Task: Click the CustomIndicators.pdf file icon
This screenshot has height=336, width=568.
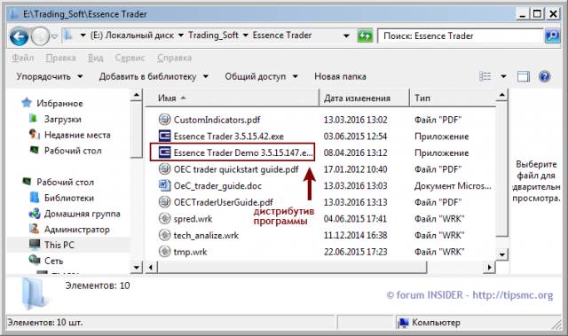Action: pos(164,119)
